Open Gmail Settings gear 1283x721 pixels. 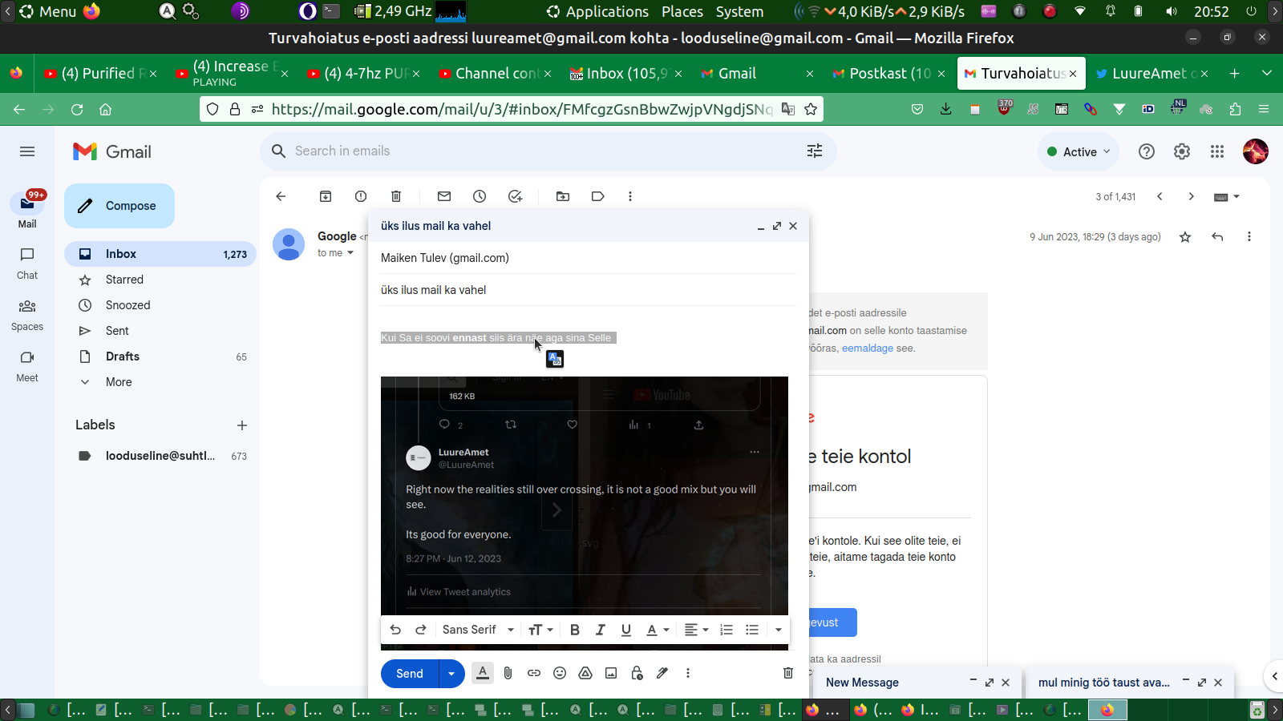pyautogui.click(x=1182, y=151)
